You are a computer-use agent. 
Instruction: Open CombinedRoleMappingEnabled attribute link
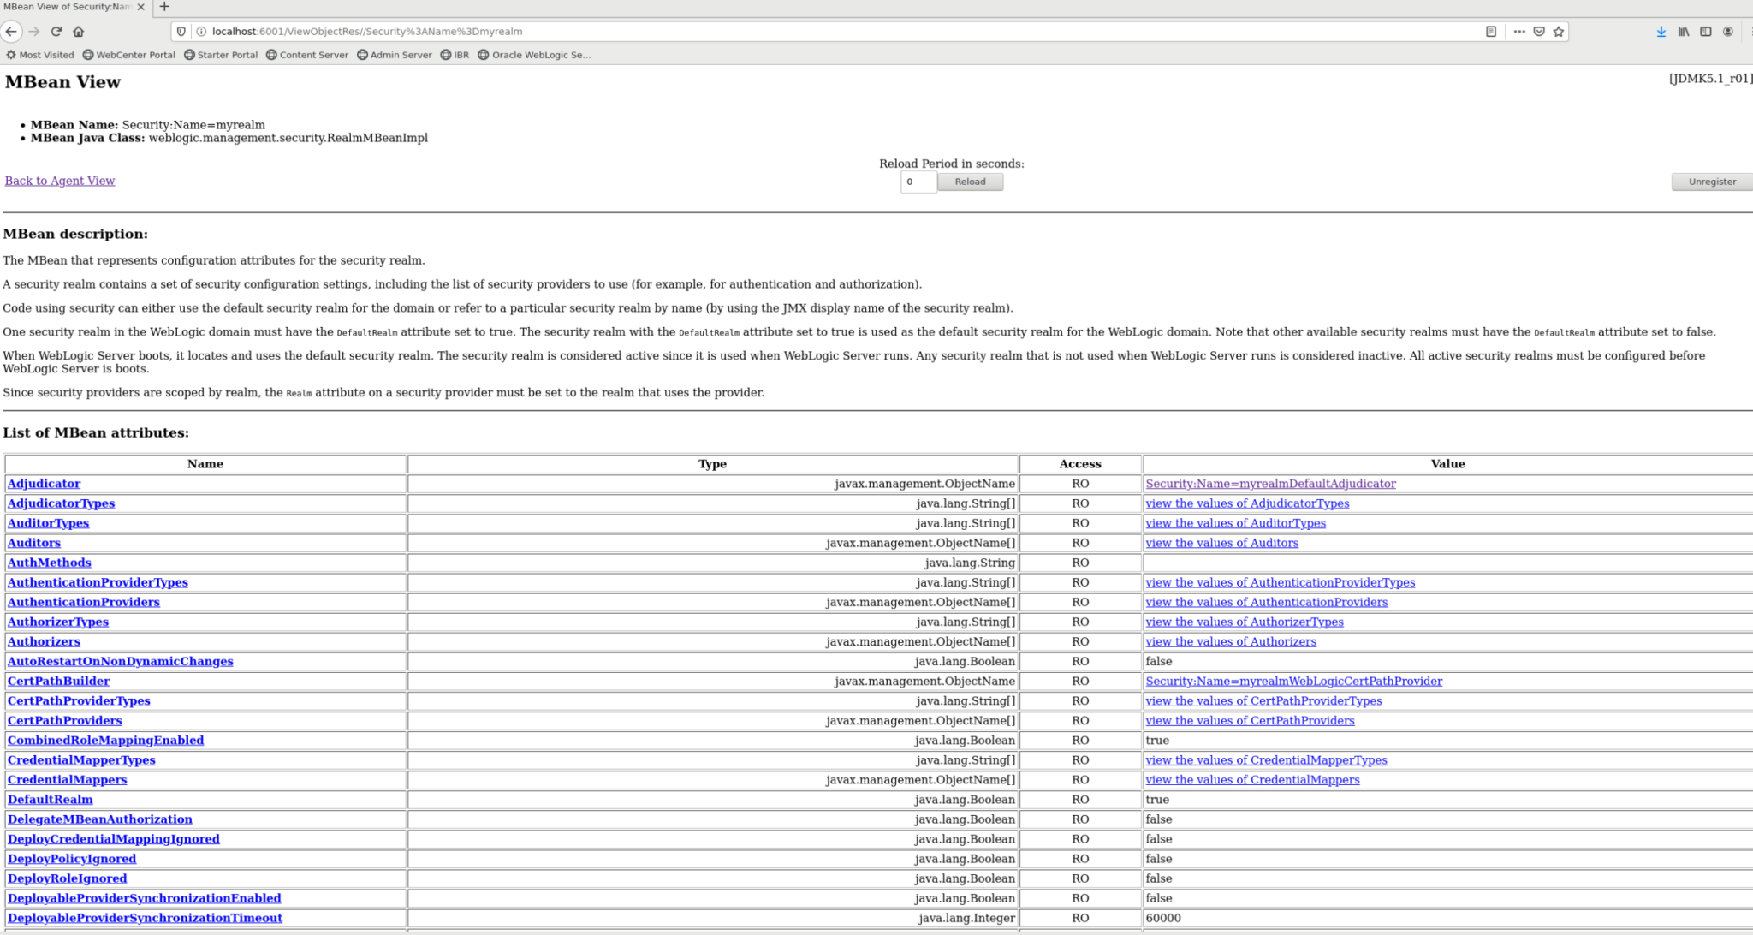tap(105, 740)
